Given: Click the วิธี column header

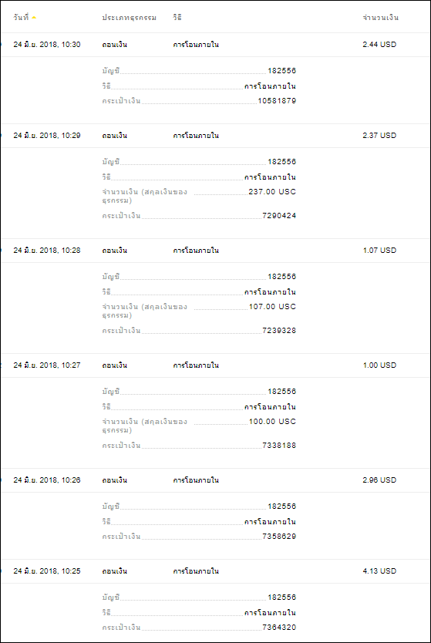Looking at the screenshot, I should pos(177,18).
